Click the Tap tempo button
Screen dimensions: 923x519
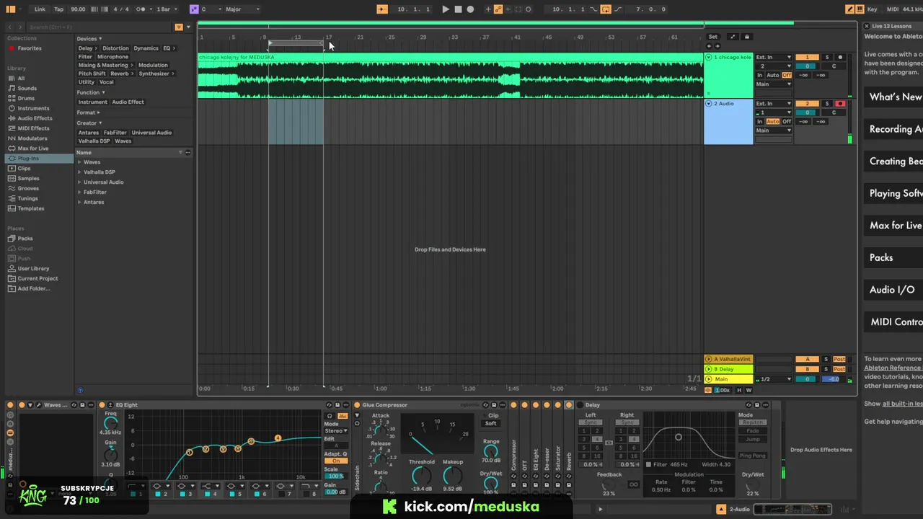tap(58, 9)
